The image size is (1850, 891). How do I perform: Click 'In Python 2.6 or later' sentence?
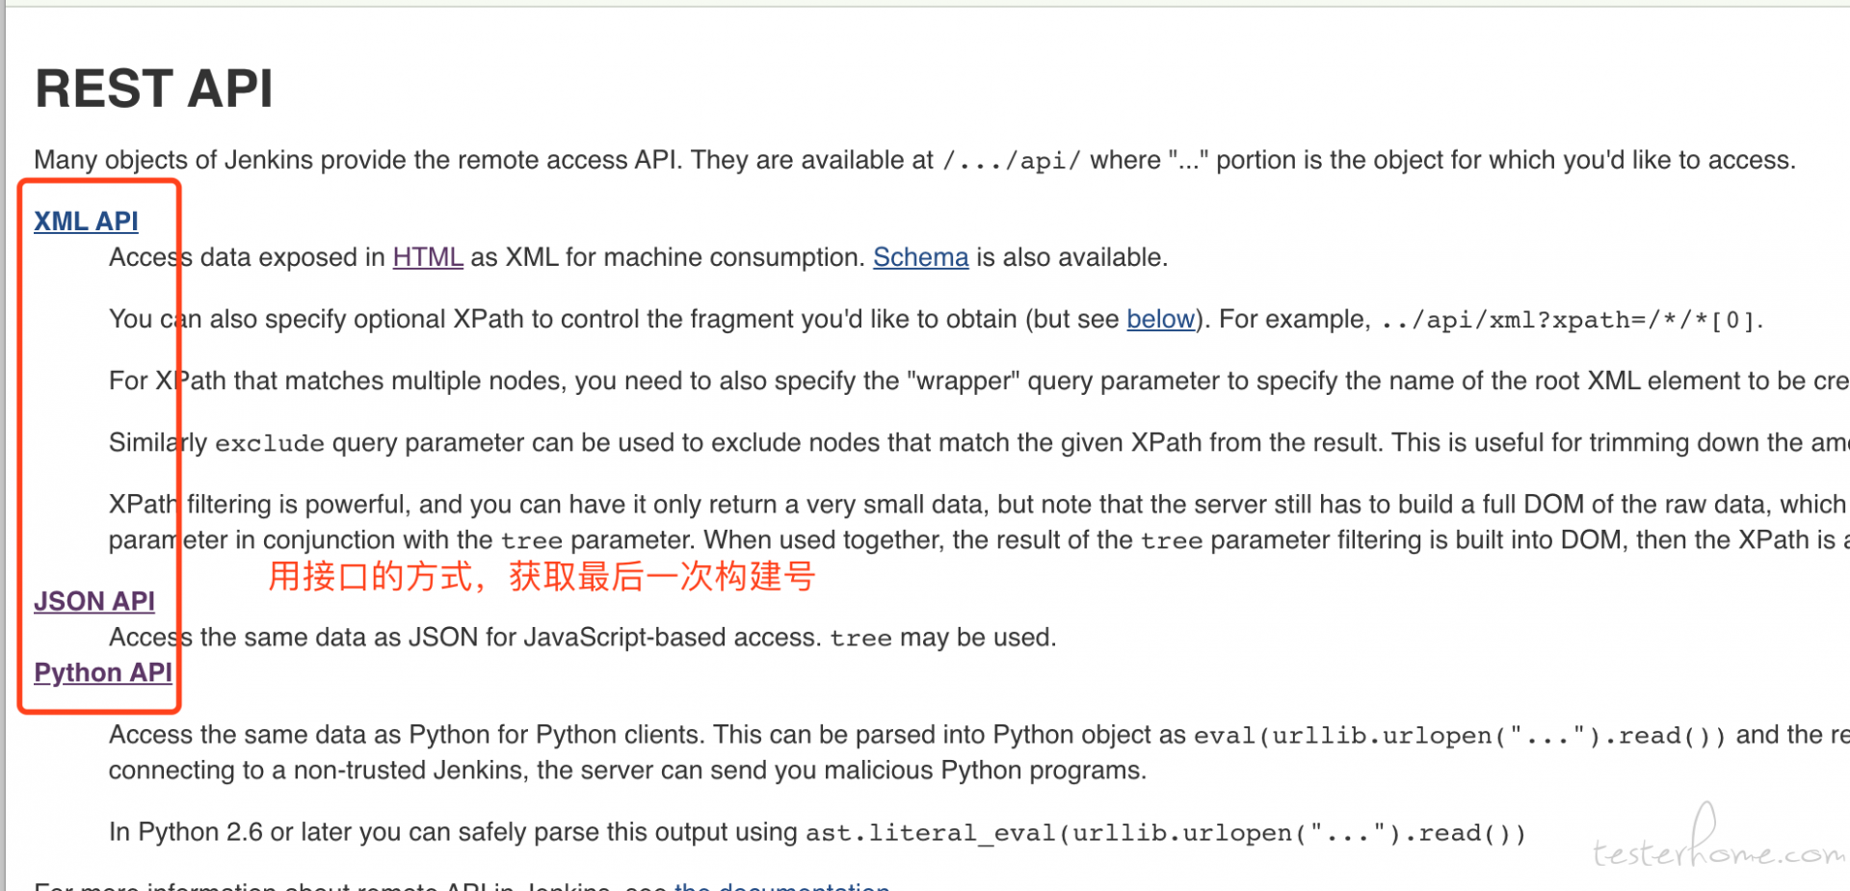818,832
